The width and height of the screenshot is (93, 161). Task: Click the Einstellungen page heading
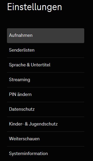(35, 7)
